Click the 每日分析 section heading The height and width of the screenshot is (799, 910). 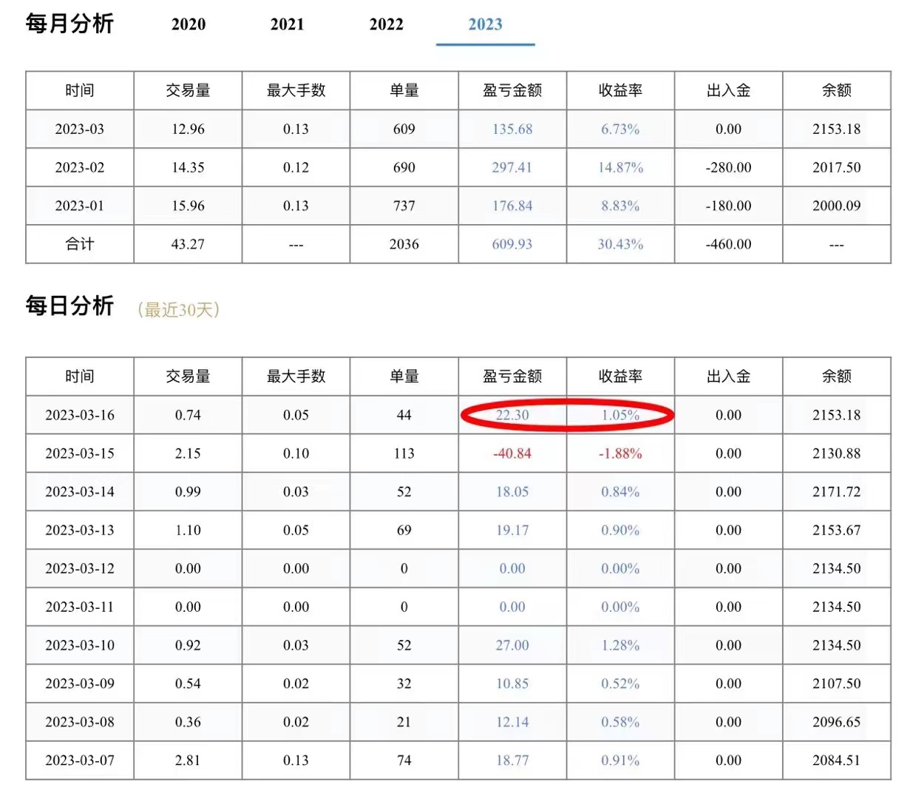point(69,306)
